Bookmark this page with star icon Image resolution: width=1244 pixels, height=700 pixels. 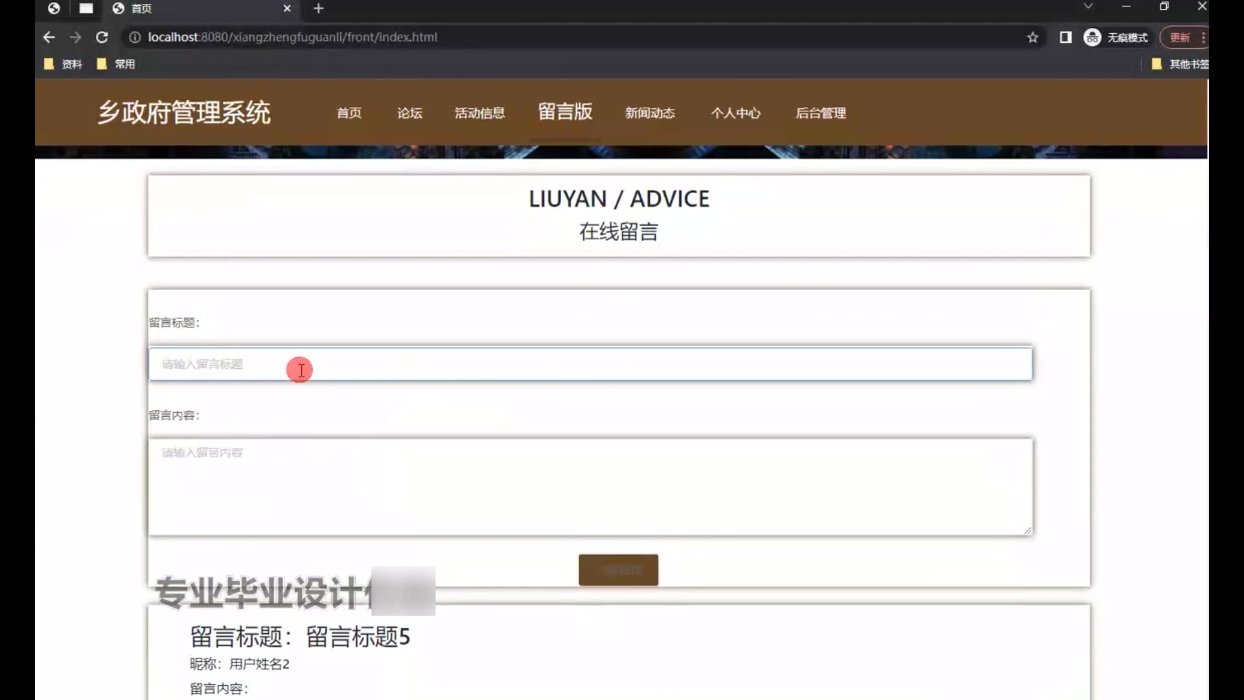pyautogui.click(x=1033, y=38)
